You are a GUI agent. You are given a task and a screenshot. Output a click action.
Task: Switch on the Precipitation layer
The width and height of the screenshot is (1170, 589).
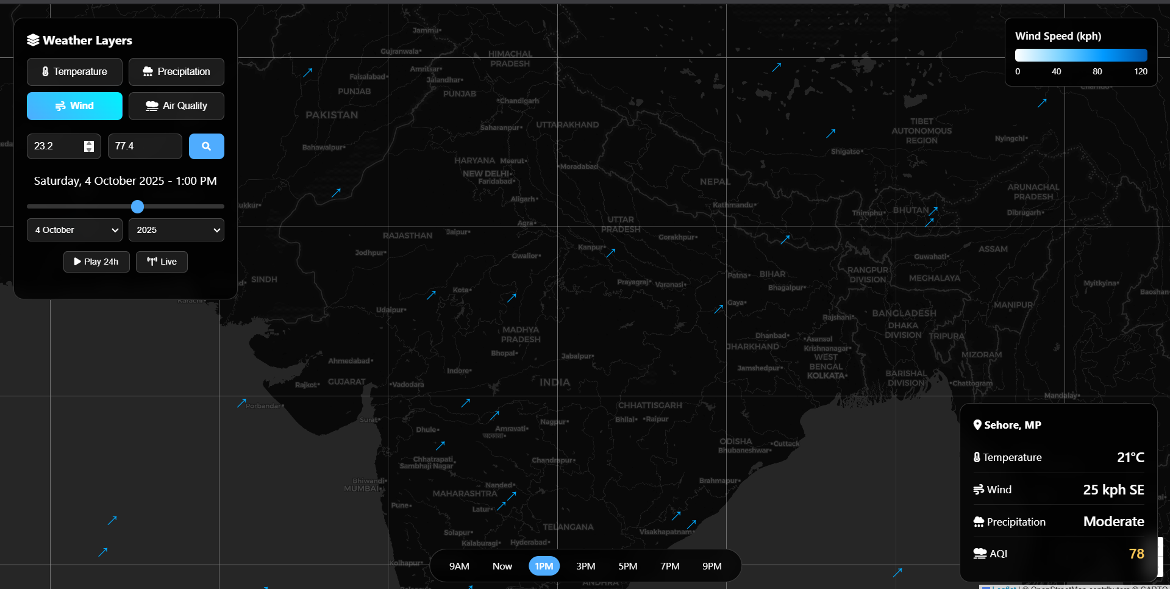click(176, 72)
